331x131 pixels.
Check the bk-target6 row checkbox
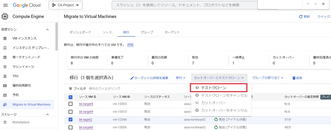click(x=71, y=127)
